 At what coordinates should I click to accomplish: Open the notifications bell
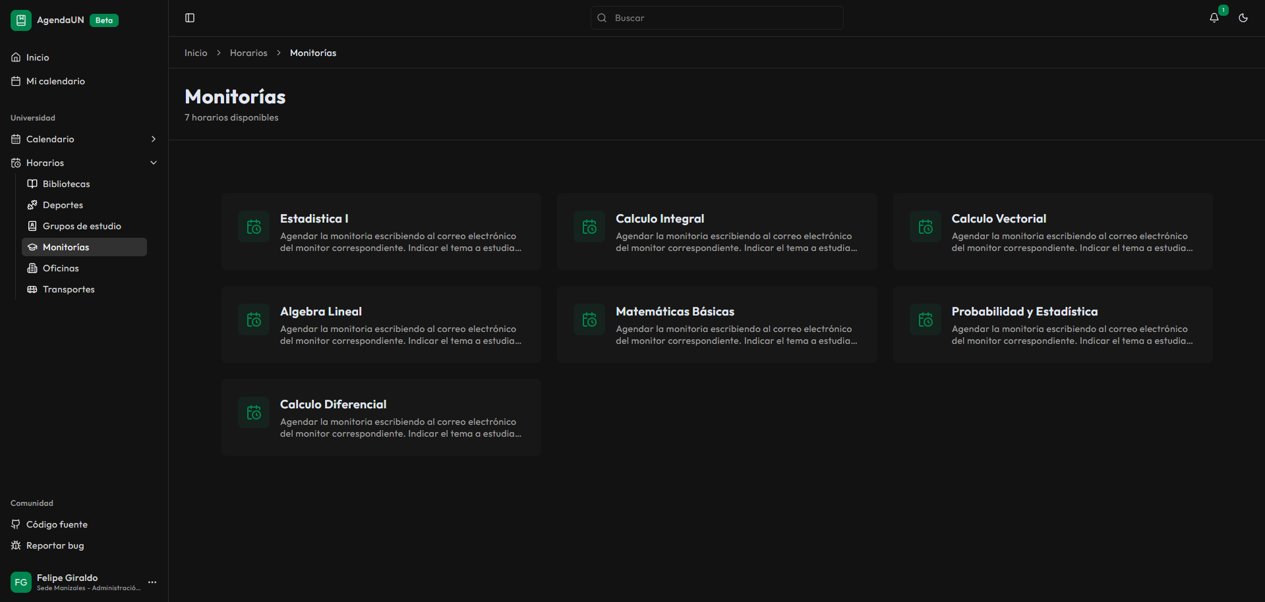[1214, 18]
